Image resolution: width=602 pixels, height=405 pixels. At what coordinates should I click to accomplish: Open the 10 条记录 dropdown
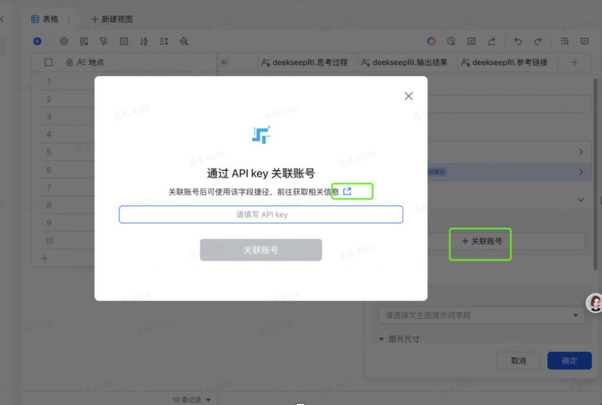coord(192,400)
